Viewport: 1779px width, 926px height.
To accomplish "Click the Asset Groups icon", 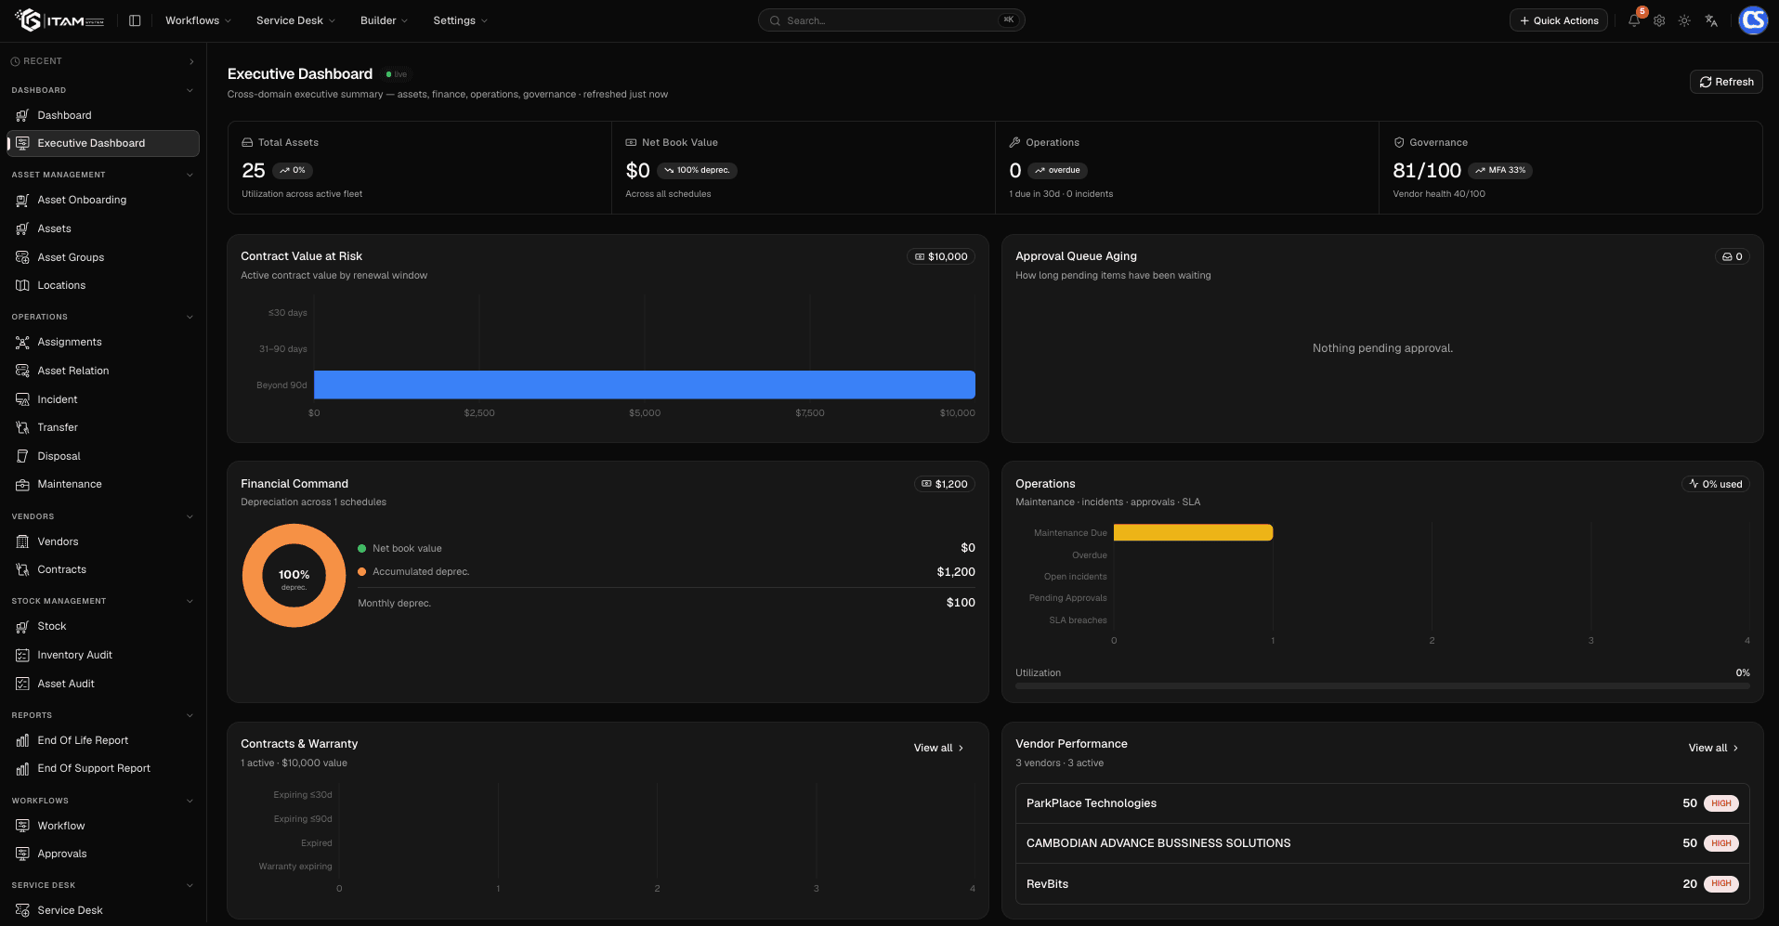I will click(22, 257).
